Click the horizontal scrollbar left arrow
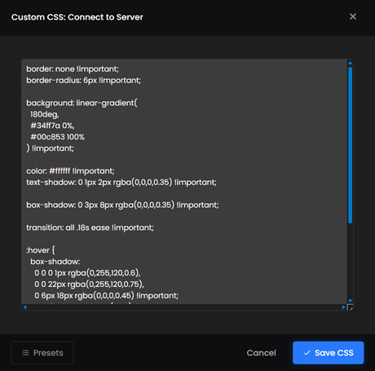The height and width of the screenshot is (371, 375). tap(24, 307)
